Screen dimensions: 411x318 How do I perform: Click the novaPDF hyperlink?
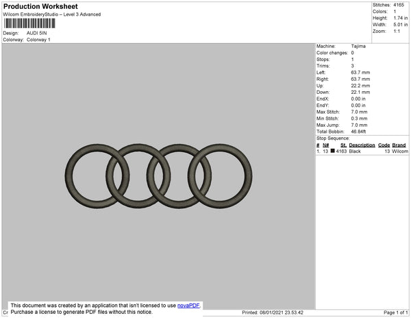point(188,306)
